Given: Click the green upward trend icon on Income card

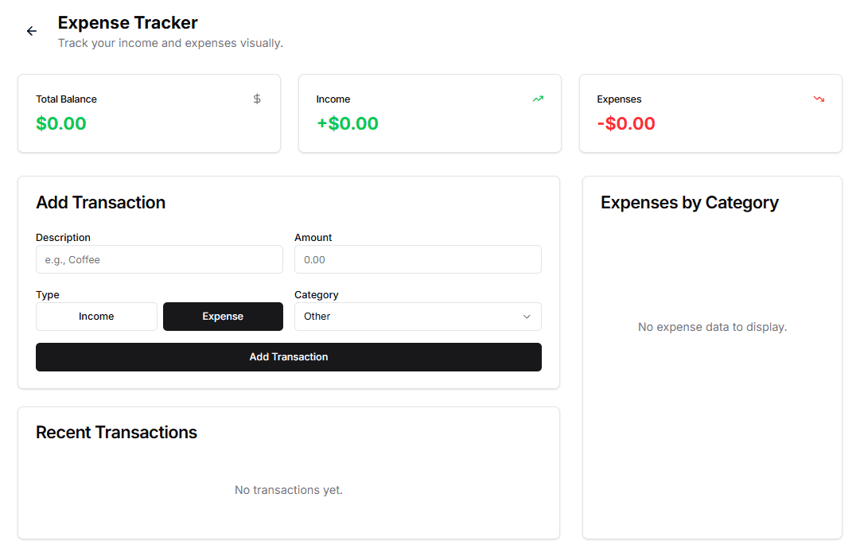Looking at the screenshot, I should pyautogui.click(x=538, y=98).
